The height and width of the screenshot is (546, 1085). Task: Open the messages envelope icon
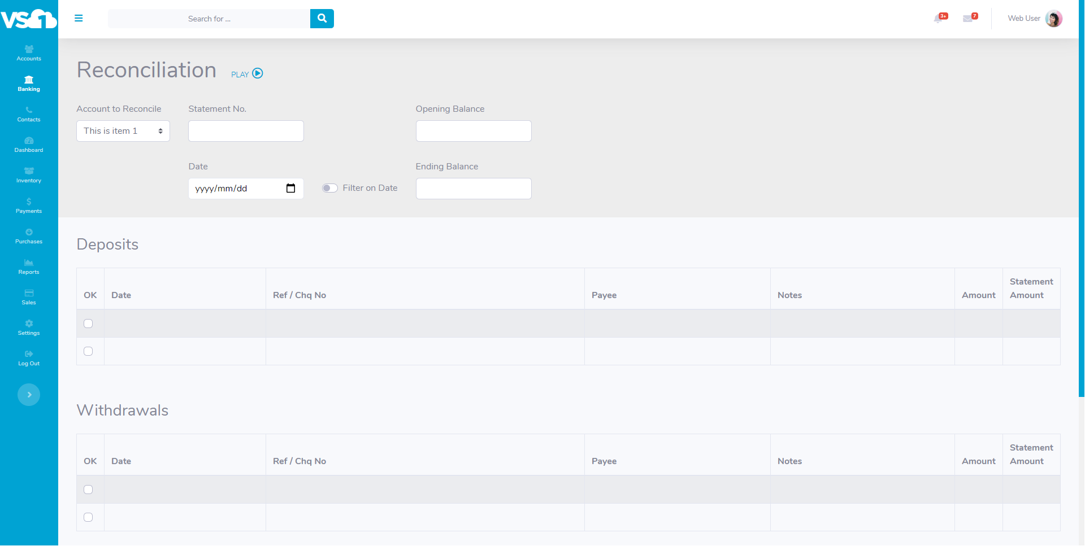click(969, 19)
